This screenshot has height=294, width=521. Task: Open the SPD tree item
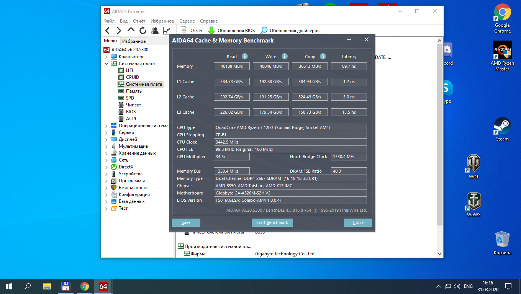(x=126, y=98)
